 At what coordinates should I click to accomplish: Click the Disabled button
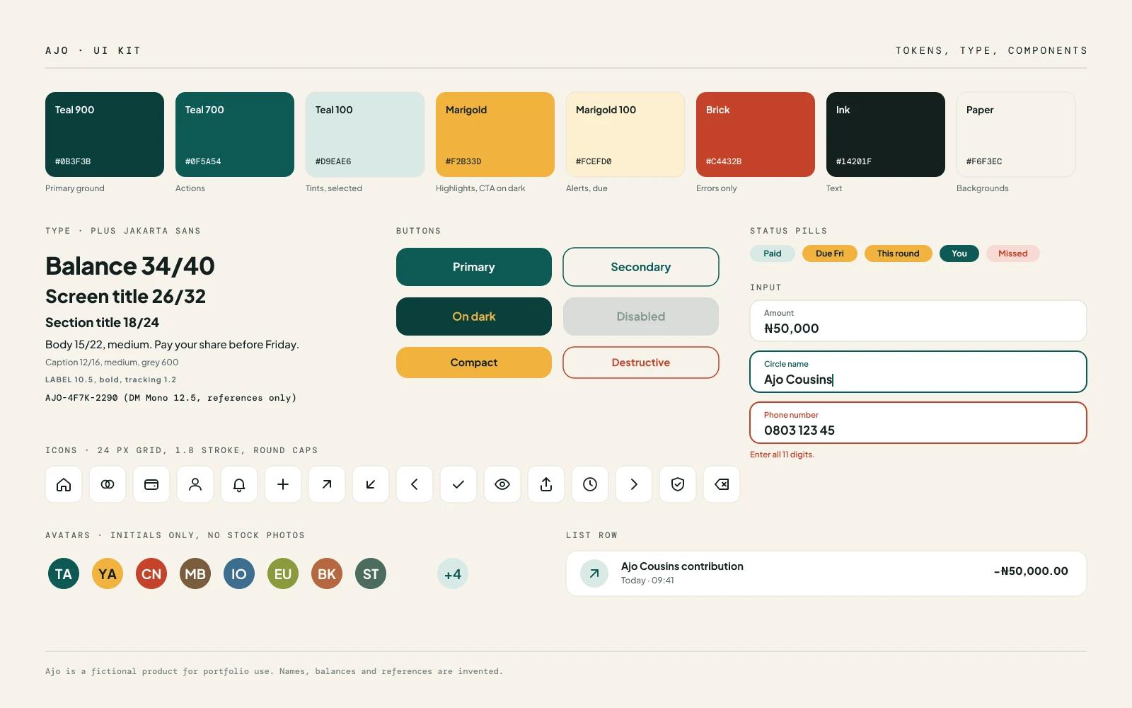(x=641, y=316)
